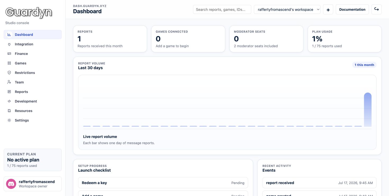
Task: Click "2 moderator seats included" text
Action: click(256, 46)
